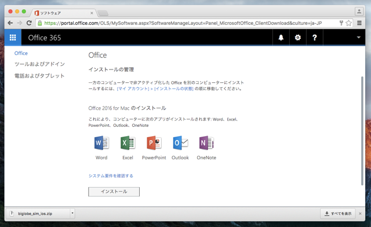This screenshot has height=227, width=371.
Task: Click the green padlock security icon
Action: tap(40, 23)
